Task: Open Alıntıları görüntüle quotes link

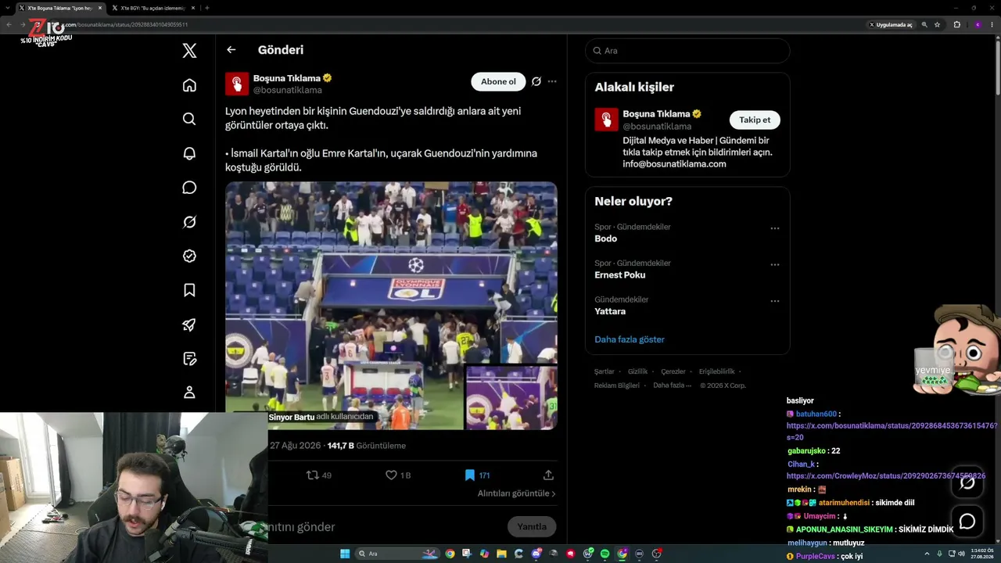Action: 517,494
